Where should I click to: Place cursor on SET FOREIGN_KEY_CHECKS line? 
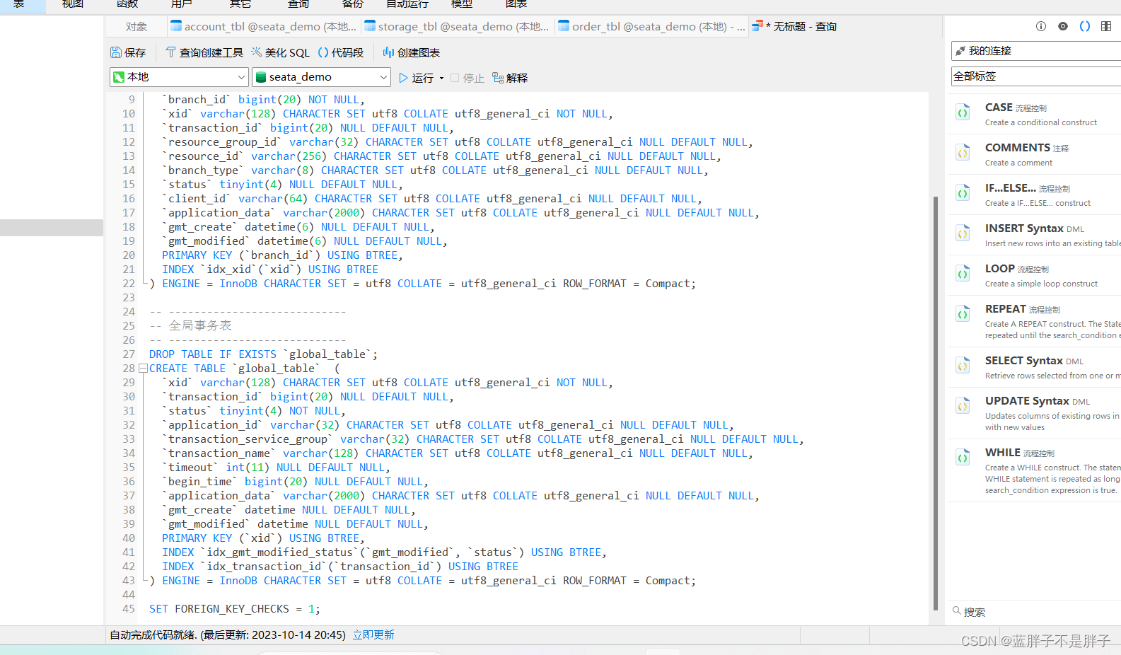pos(235,609)
